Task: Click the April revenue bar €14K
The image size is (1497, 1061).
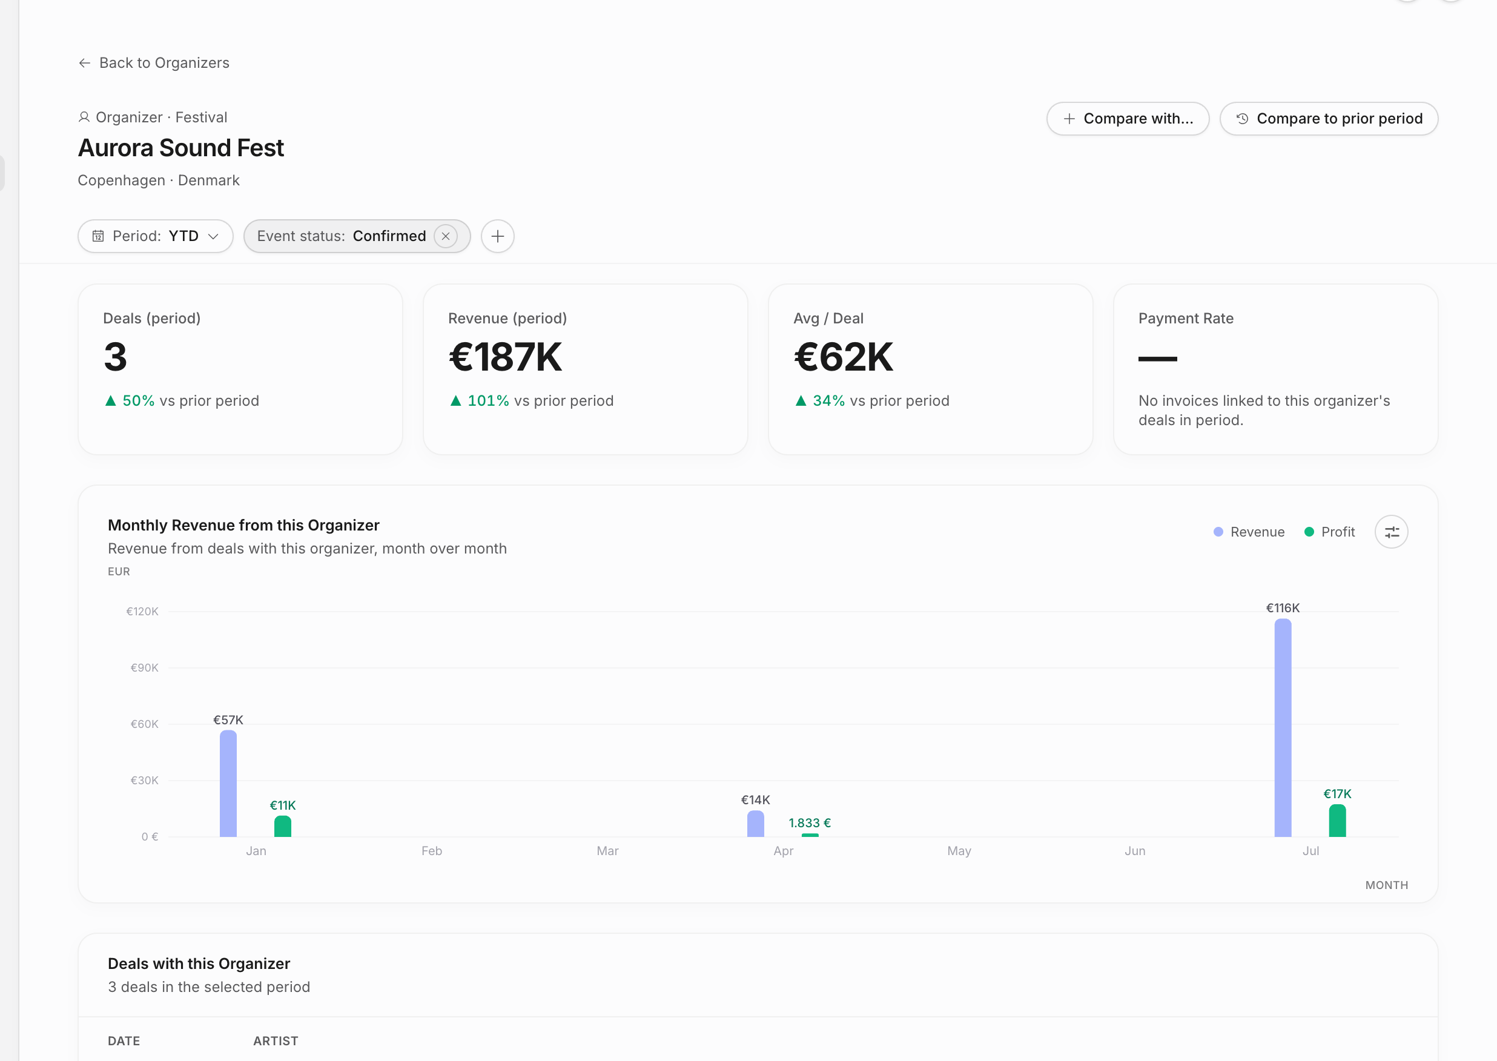Action: click(x=756, y=824)
